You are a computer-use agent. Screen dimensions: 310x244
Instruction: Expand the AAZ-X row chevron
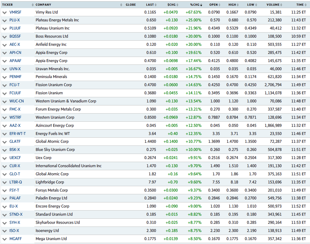pyautogui.click(x=4, y=126)
